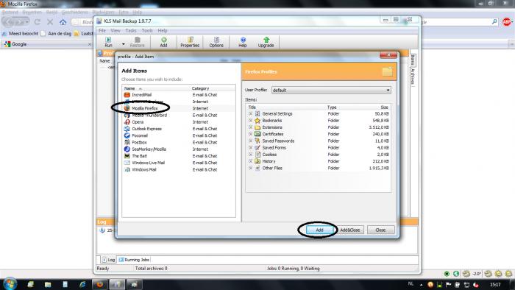Click the Run toolbar icon
The height and width of the screenshot is (290, 515).
108,42
